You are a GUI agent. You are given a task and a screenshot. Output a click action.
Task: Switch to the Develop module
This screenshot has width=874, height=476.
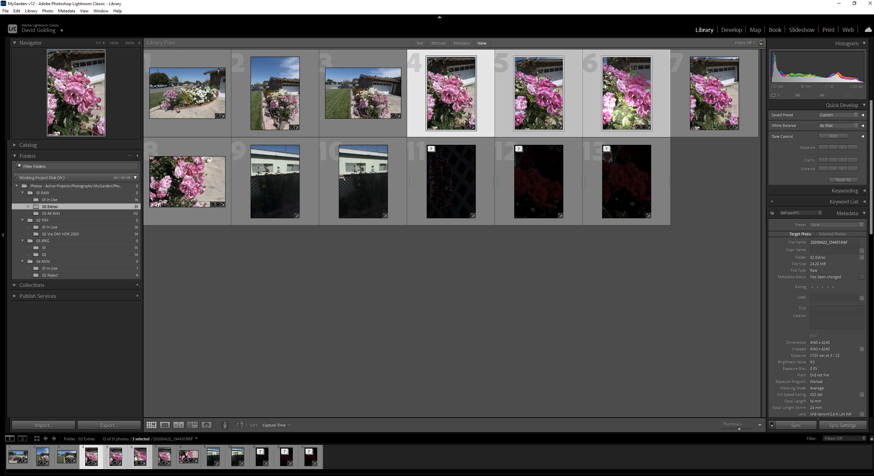click(731, 30)
